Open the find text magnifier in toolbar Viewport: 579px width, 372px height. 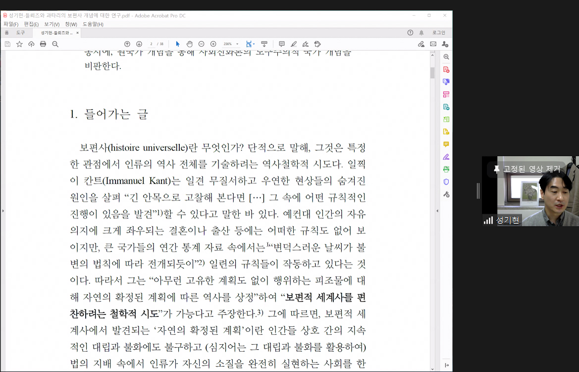[x=55, y=44]
